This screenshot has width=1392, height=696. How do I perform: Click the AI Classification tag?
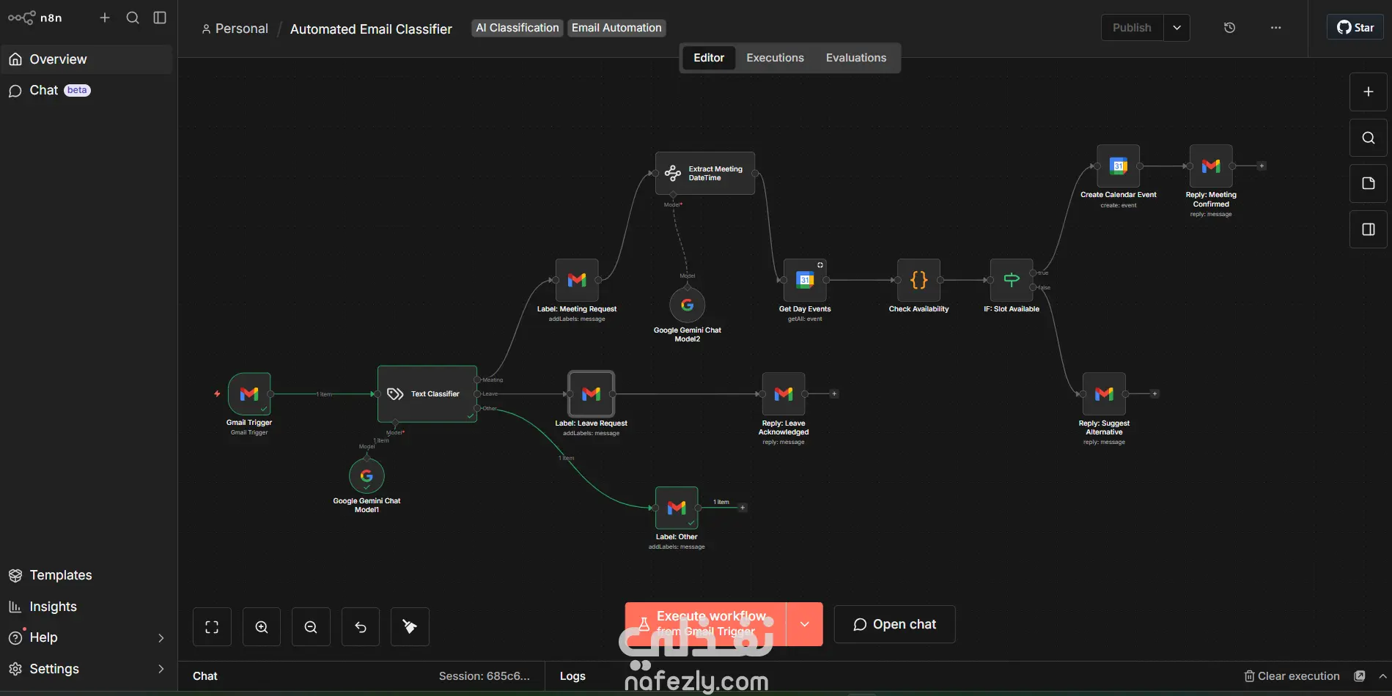pyautogui.click(x=518, y=28)
